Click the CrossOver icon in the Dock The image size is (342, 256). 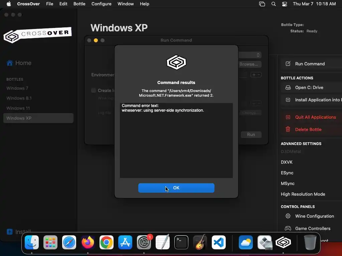pyautogui.click(x=283, y=242)
